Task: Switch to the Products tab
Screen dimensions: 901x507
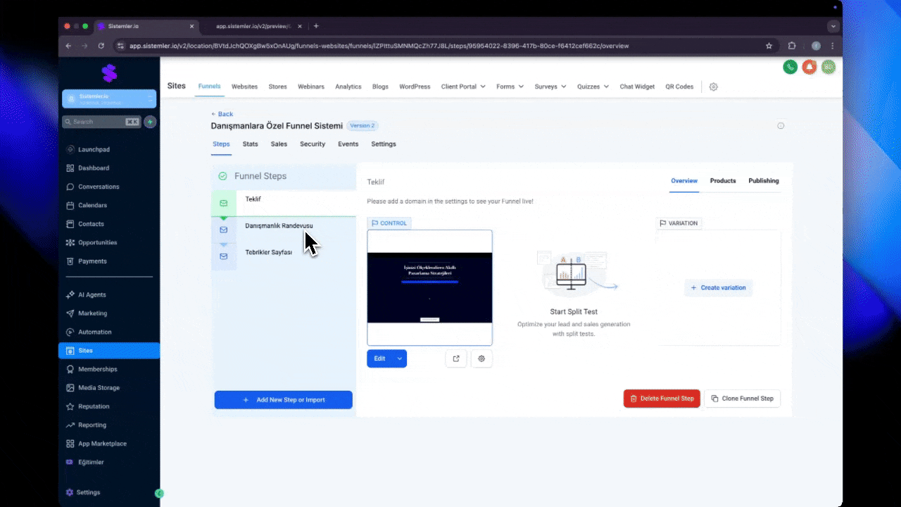Action: pyautogui.click(x=723, y=181)
